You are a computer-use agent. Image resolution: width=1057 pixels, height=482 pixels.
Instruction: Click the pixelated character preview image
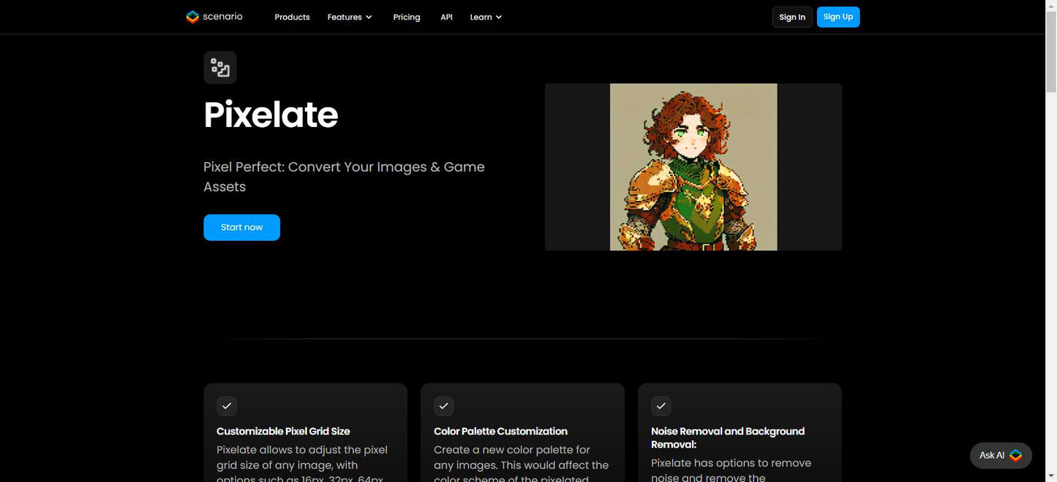pyautogui.click(x=693, y=167)
